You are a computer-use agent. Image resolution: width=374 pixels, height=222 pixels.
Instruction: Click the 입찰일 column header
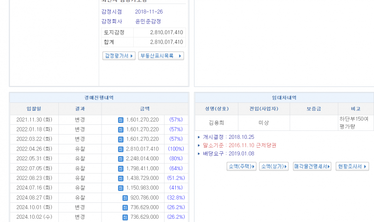coord(34,108)
